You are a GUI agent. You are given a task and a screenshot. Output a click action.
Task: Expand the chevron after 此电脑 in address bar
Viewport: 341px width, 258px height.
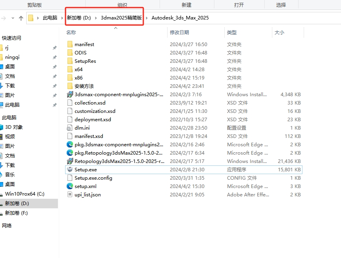point(62,18)
